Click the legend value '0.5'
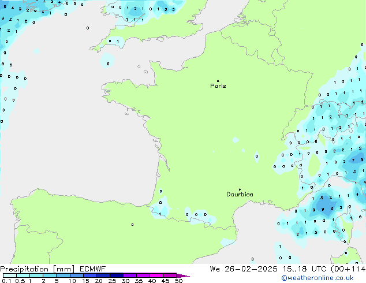The image size is (366, 283). [x=20, y=281]
